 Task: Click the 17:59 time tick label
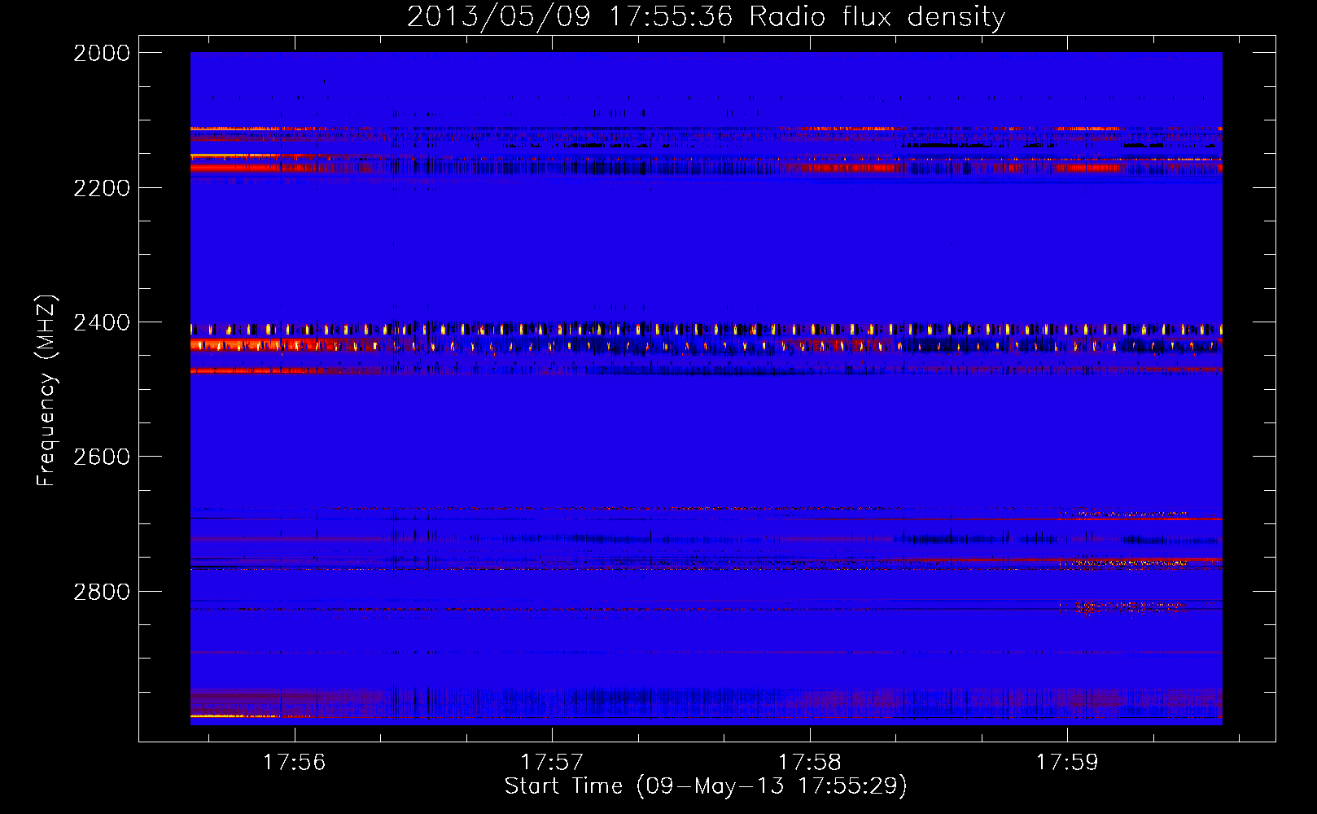[1067, 763]
